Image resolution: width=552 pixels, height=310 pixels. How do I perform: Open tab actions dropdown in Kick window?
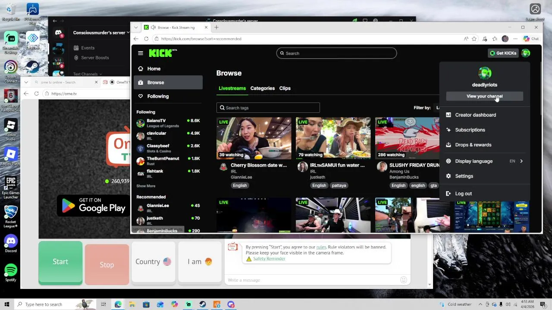(x=136, y=27)
